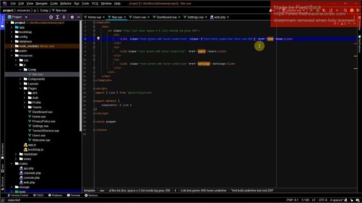Open the Navigate menu
Screen dimensions: 362x203
pyautogui.click(x=41, y=3)
